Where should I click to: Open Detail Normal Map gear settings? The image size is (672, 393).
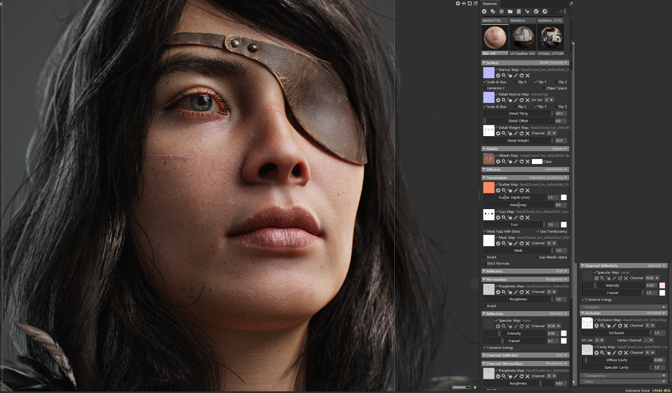(498, 100)
